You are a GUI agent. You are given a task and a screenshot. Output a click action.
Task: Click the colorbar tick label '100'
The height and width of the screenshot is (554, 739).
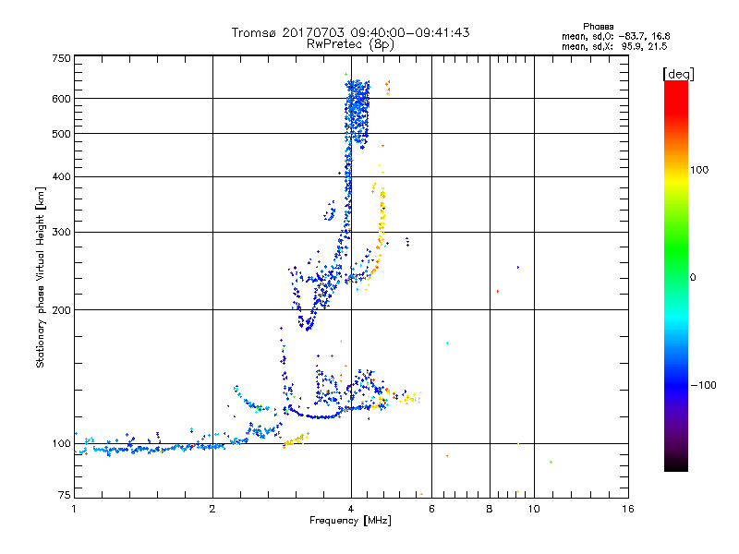699,170
